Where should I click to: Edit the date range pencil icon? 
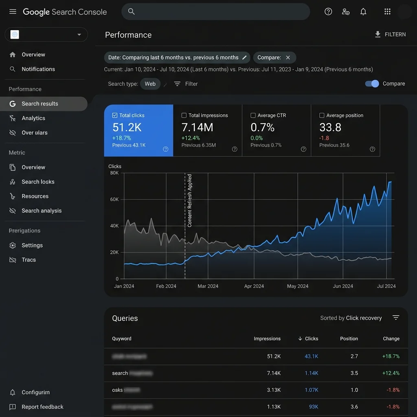tap(244, 57)
